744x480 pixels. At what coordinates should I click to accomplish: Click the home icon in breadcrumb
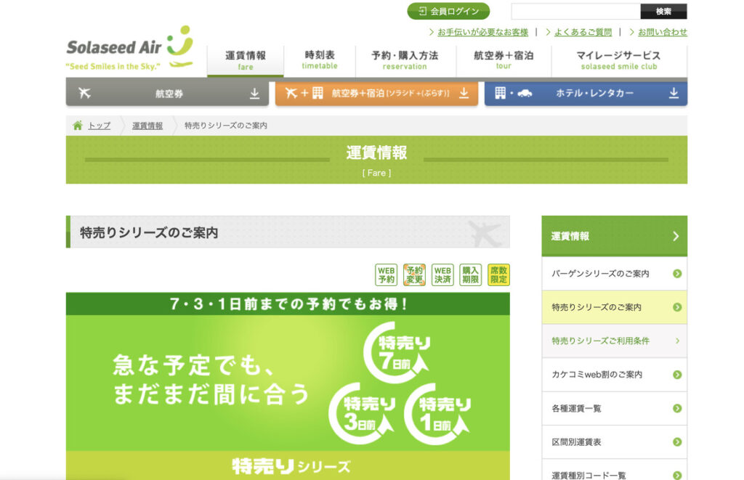point(77,125)
